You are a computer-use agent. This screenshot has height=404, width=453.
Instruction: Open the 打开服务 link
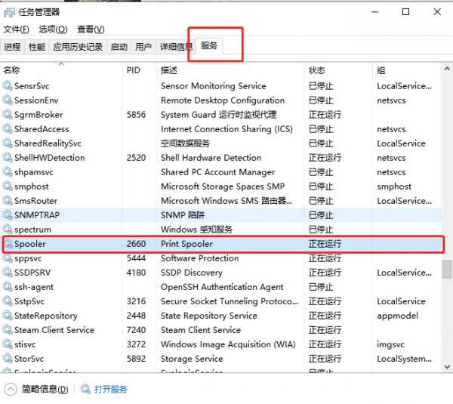point(111,390)
